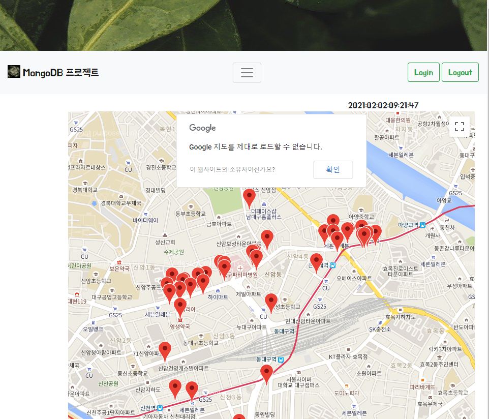489x419 pixels.
Task: Click '이 웹사이트의 소유자이신가요?' link
Action: click(232, 169)
